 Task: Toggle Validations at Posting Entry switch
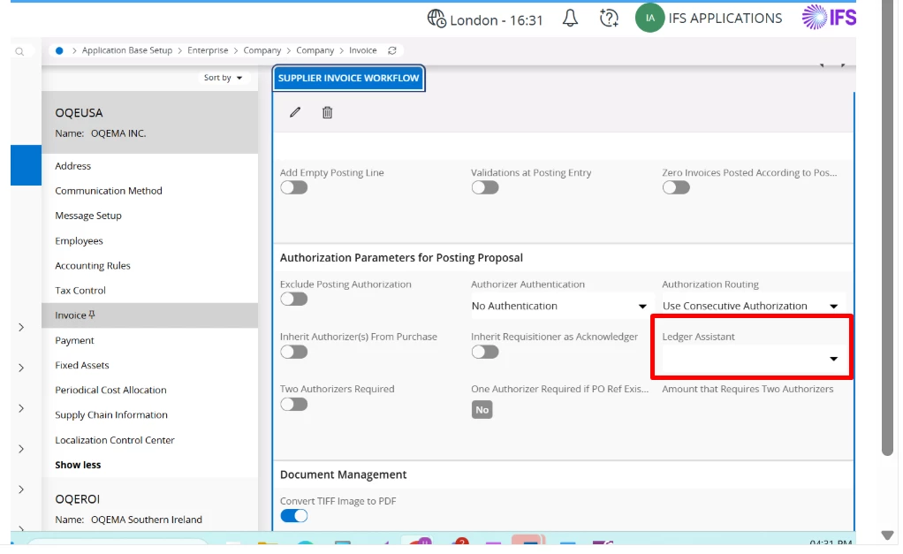485,187
